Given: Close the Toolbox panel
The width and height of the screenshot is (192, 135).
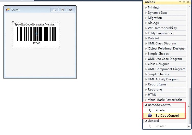Looking at the screenshot, I should (x=188, y=2).
